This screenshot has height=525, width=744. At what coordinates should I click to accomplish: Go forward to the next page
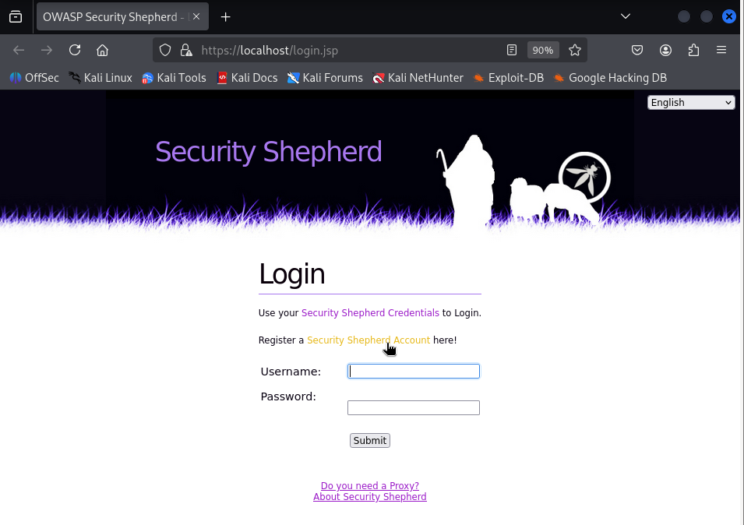[47, 51]
